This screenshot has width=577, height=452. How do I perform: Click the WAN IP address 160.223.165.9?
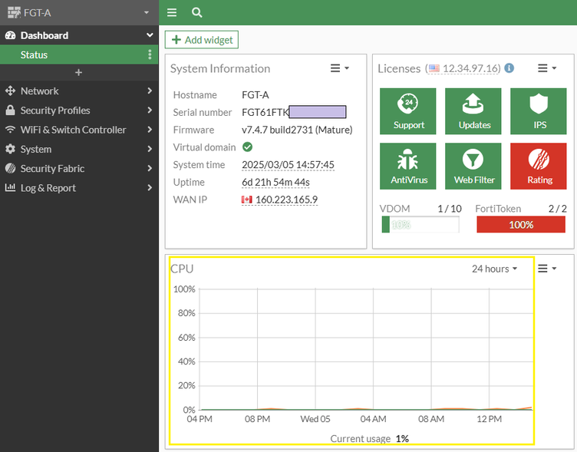click(x=285, y=200)
